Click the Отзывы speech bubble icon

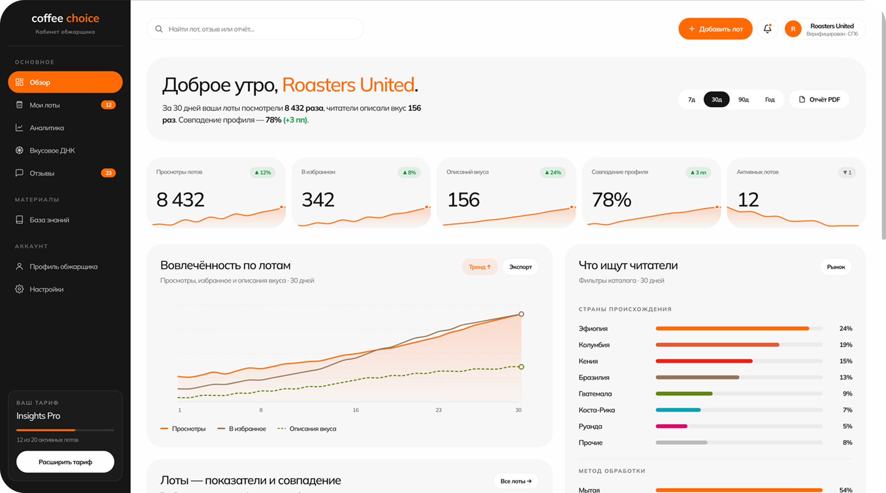[x=19, y=173]
